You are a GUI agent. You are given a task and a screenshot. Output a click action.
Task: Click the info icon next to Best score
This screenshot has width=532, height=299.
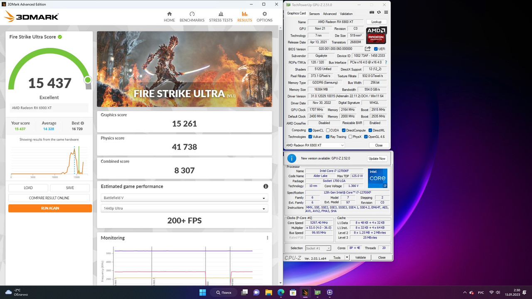82,123
